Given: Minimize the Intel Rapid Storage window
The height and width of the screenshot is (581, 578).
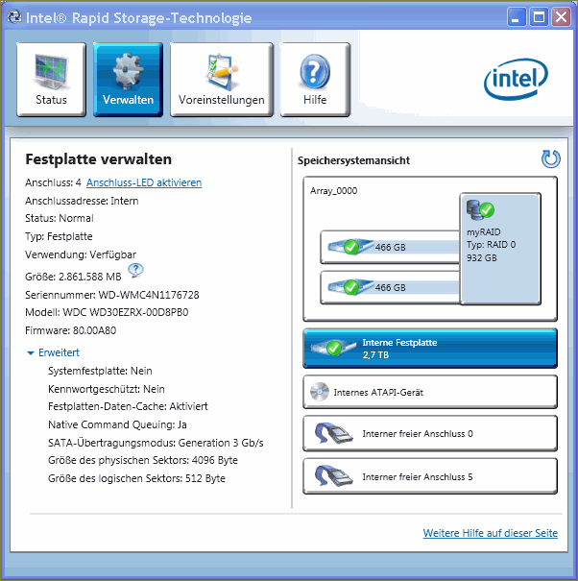Looking at the screenshot, I should [516, 17].
